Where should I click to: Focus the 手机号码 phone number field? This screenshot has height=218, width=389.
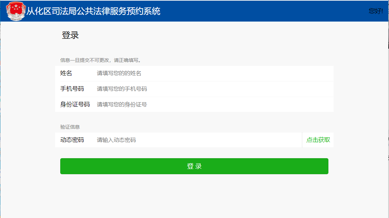[x=215, y=89]
